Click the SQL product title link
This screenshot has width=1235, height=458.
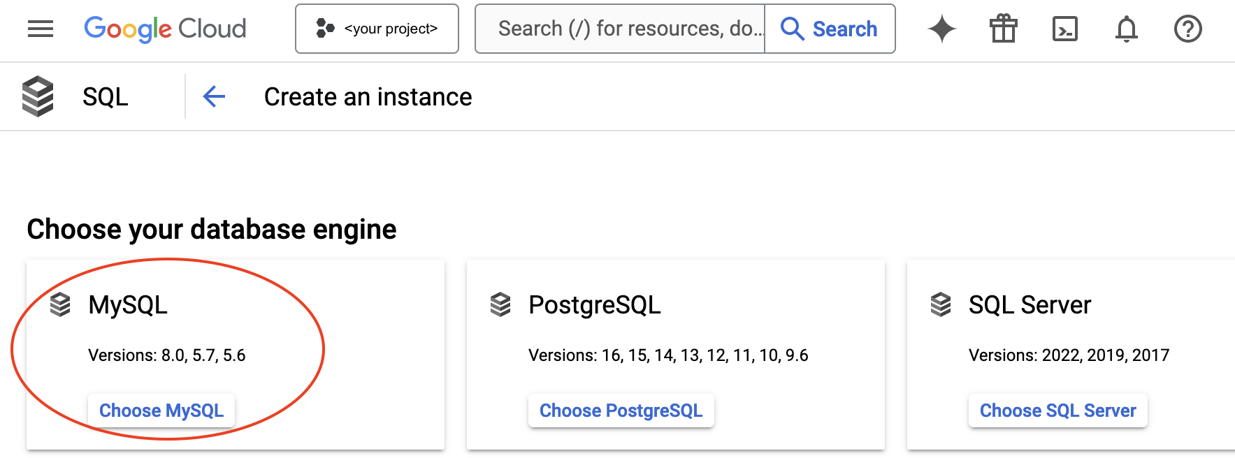(106, 96)
